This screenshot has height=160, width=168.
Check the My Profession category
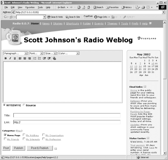pos(44,139)
